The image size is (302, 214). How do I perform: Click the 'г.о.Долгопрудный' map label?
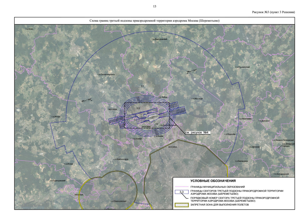168,125
